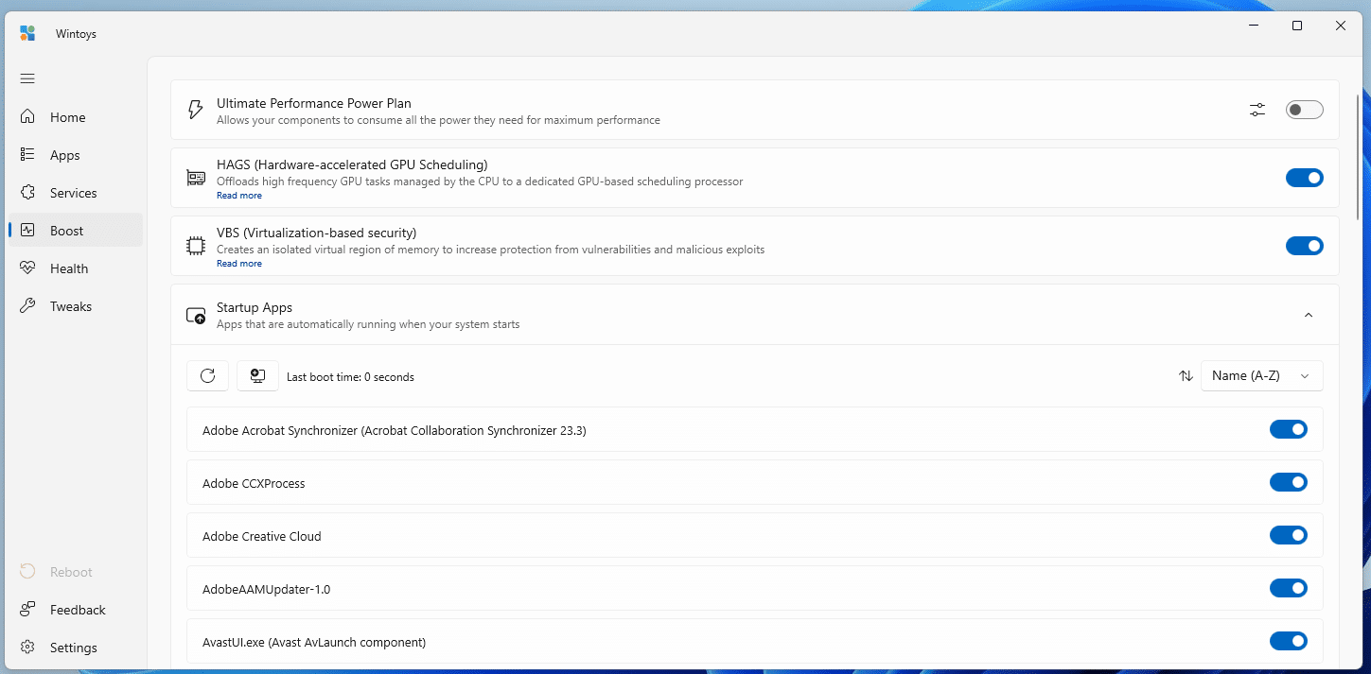Click the Wintoys app logo
This screenshot has height=674, width=1371.
click(x=27, y=34)
